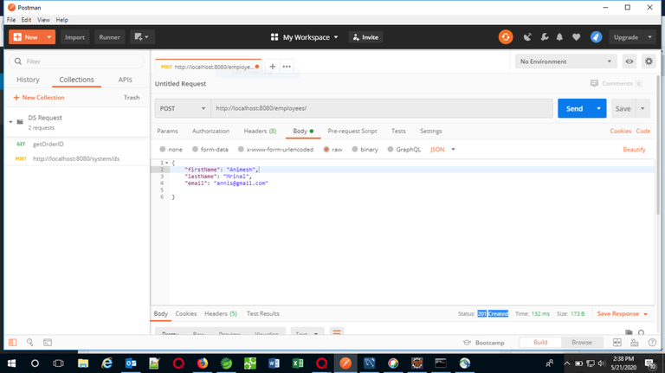Select the none body type radio

(x=163, y=149)
